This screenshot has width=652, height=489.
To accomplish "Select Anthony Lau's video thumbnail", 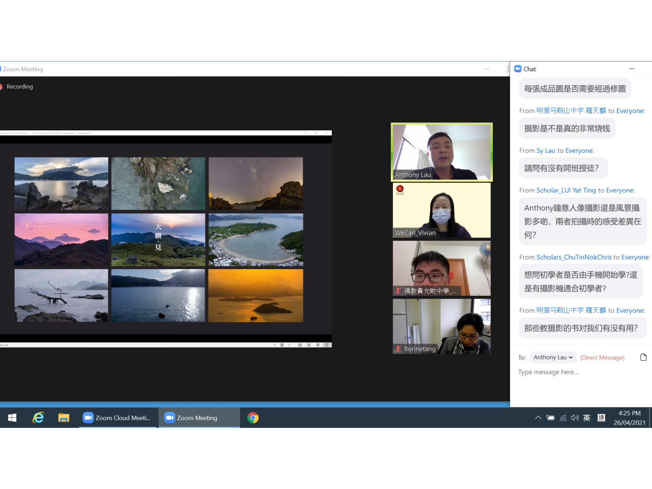I will pyautogui.click(x=442, y=152).
